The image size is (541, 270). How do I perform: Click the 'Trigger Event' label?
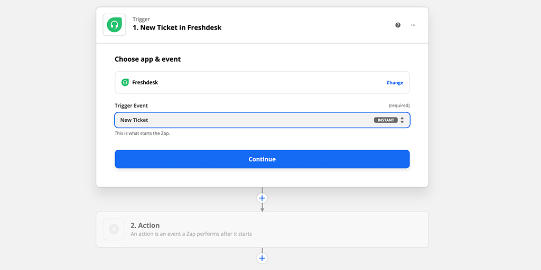(131, 105)
